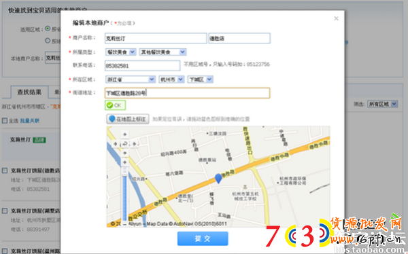Pan the map left with arrow control

tap(116, 144)
